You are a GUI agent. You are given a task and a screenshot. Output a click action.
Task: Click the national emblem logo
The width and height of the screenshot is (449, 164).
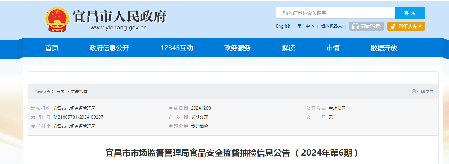57,20
